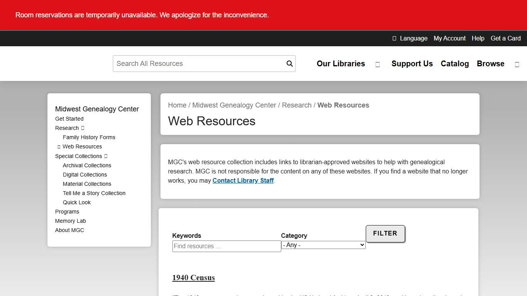Open the Browse dropdown icon

point(517,64)
